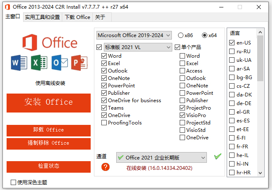Open the 标准版 2021 VL edition dropdown
This screenshot has height=190, width=272.
pyautogui.click(x=138, y=47)
